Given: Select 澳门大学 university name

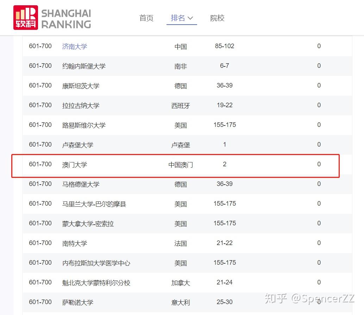Looking at the screenshot, I should click(x=75, y=165).
